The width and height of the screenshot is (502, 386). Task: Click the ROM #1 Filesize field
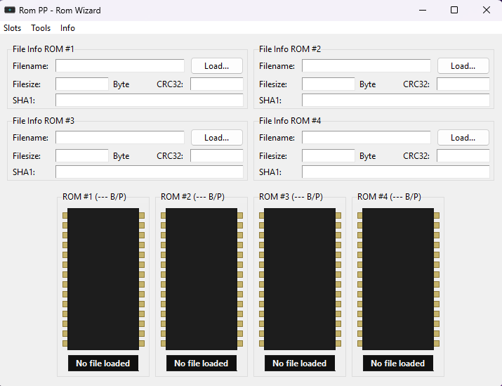pos(82,84)
